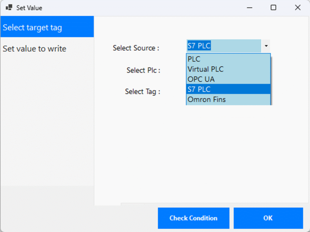Open the Set value to write step
Viewport: 310px width, 232px height.
coord(35,49)
